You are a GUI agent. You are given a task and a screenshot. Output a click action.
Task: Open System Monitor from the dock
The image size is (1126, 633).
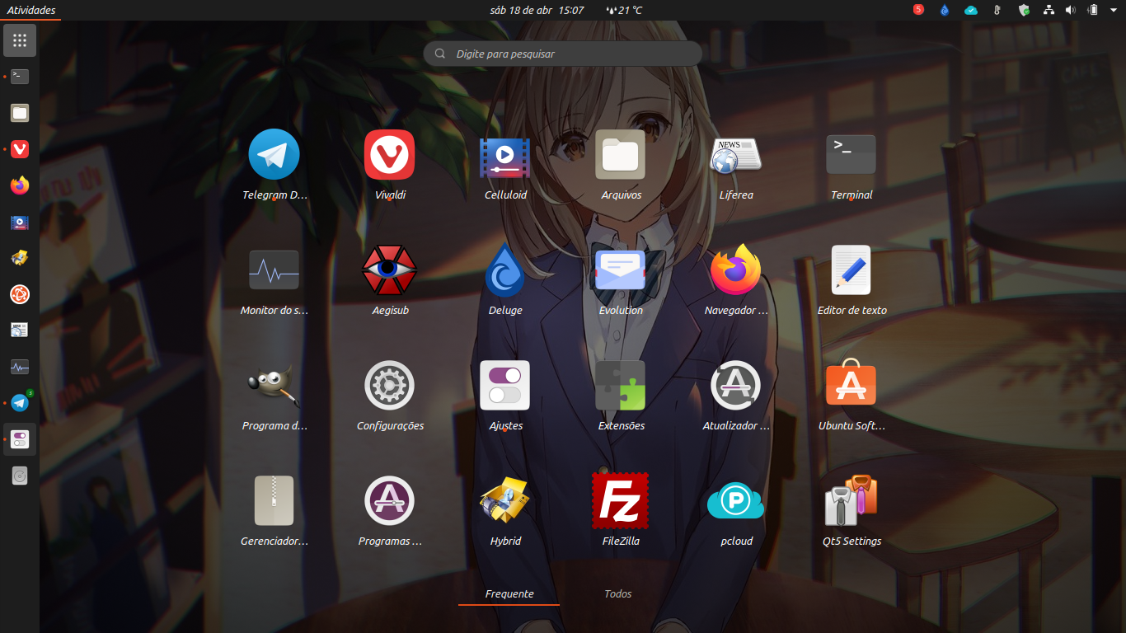pos(20,367)
